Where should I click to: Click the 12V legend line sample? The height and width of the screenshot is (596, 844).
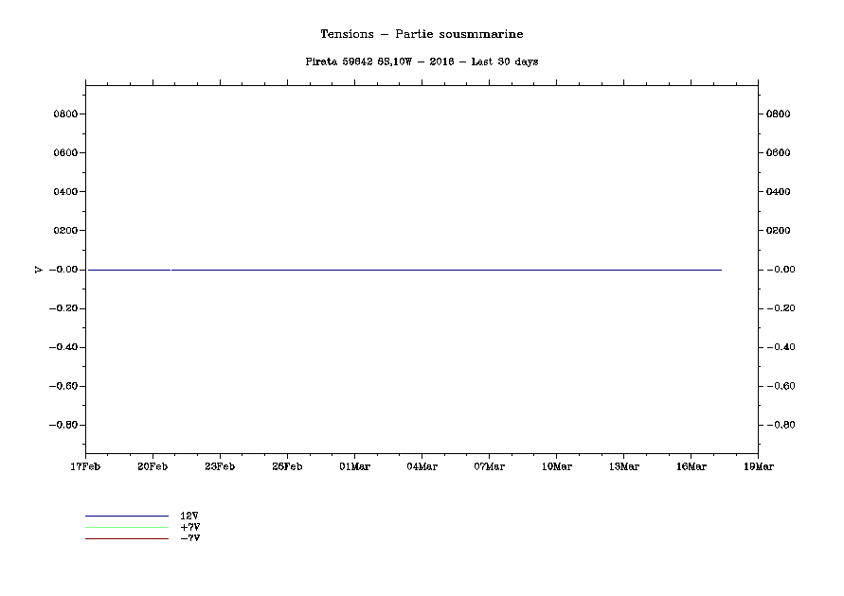pyautogui.click(x=126, y=516)
